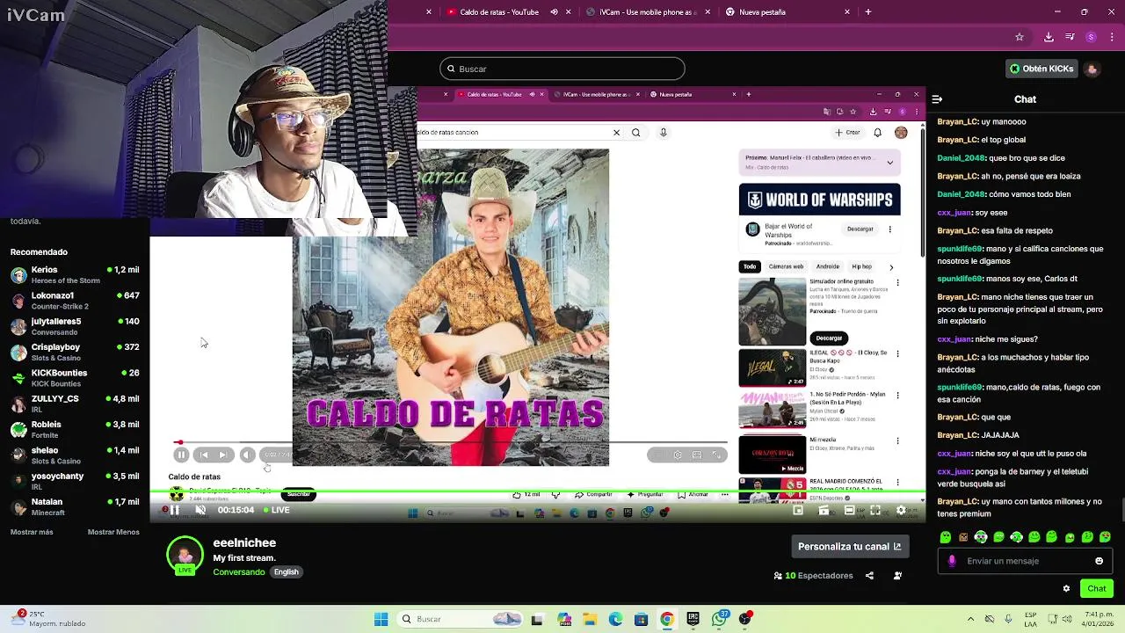Insert the first green Kick emote
This screenshot has height=633, width=1125.
946,537
